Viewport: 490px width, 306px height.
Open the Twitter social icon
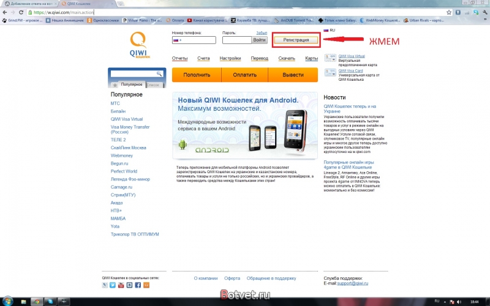tap(113, 285)
